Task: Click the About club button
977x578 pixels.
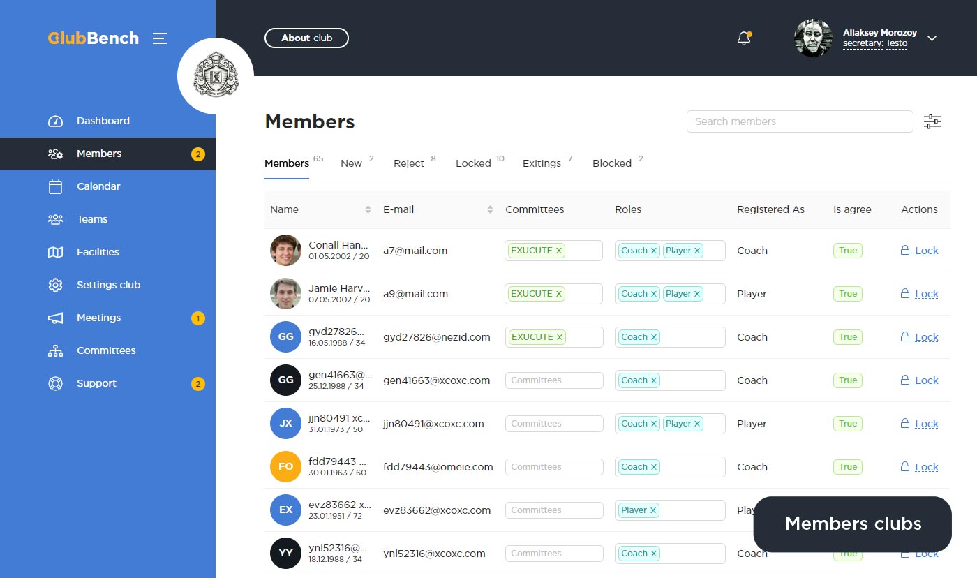Action: 306,38
